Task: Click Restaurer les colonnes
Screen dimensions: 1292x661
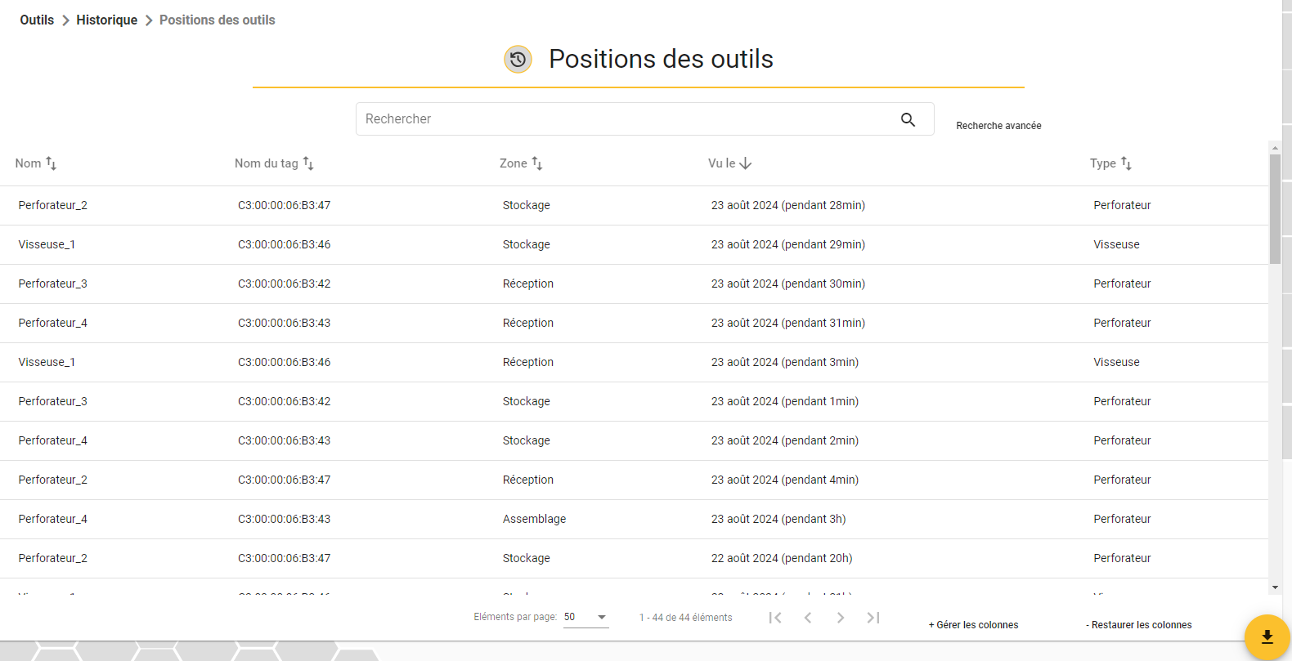Action: 1138,625
